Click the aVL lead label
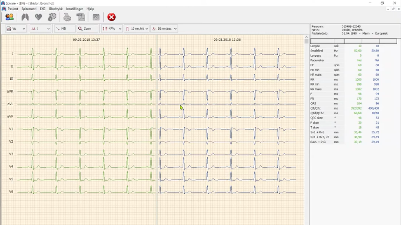Viewport: 401px width, 225px height. pos(10,104)
